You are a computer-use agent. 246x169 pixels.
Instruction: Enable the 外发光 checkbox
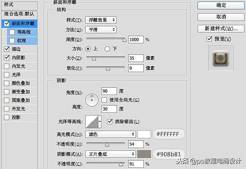[x=7, y=109]
